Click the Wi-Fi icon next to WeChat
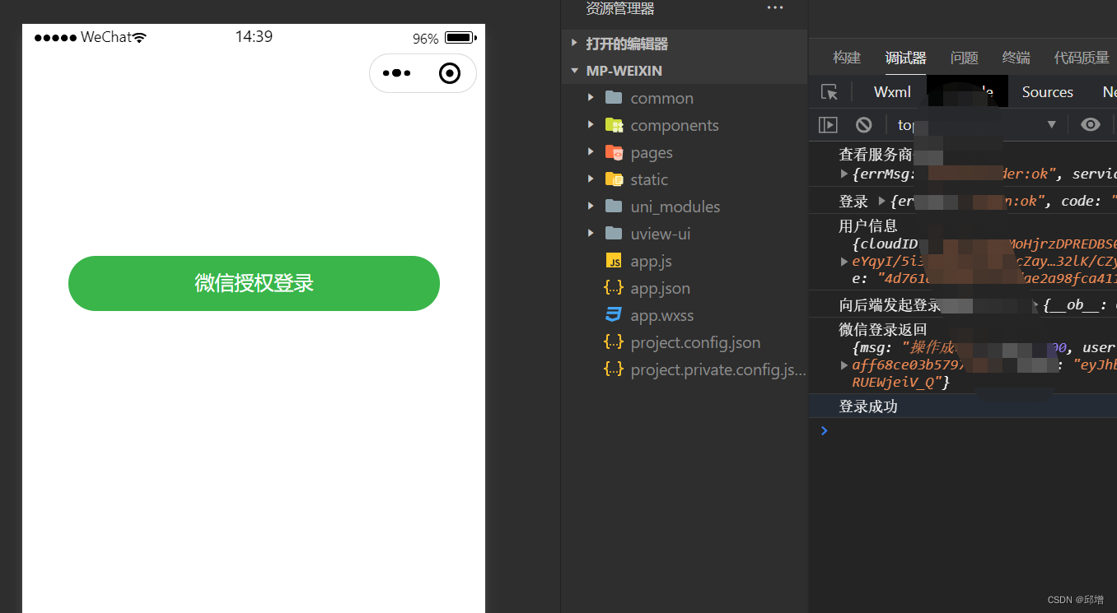Screen dimensions: 1117x613 point(139,37)
